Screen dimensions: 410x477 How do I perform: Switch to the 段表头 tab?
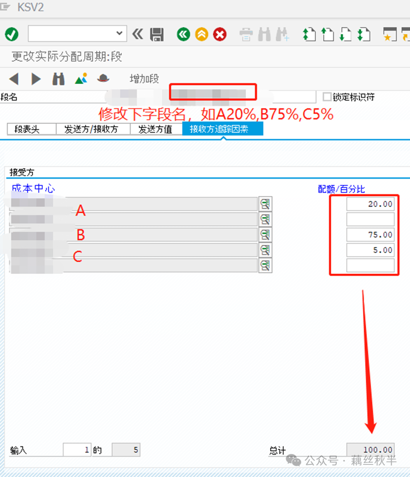click(x=32, y=129)
